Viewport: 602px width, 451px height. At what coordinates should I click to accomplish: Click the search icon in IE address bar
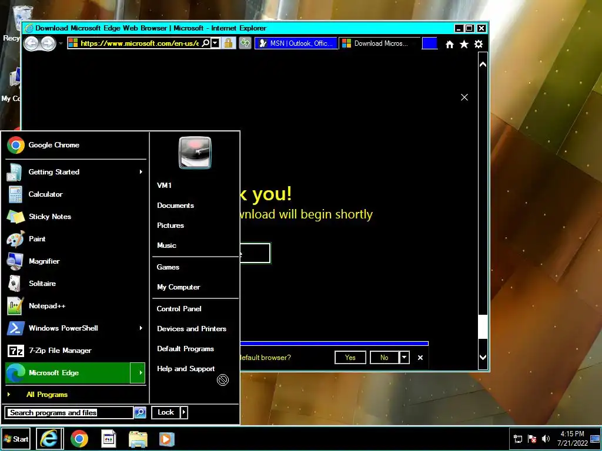pyautogui.click(x=205, y=43)
